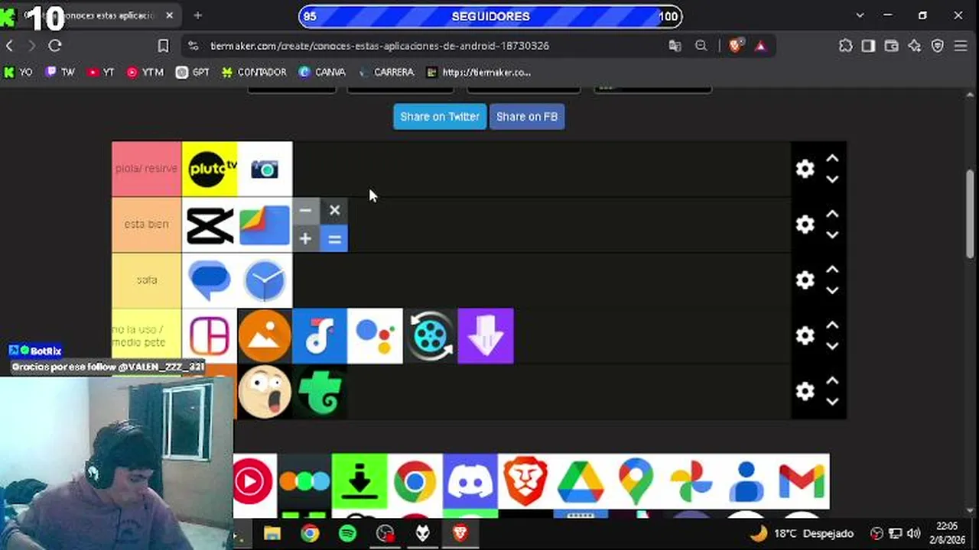Pick the Google Photos pinwheel tile
The width and height of the screenshot is (979, 550).
tap(691, 481)
